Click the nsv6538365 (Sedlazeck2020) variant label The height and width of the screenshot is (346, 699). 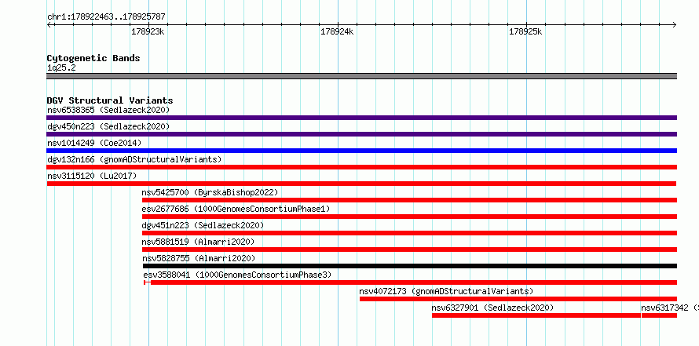pos(108,110)
